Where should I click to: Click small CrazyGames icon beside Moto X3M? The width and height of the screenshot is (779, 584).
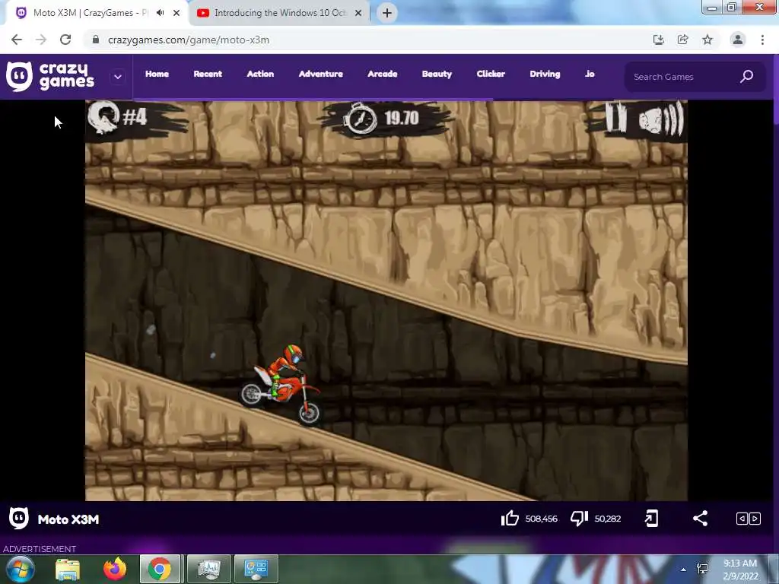pyautogui.click(x=19, y=519)
